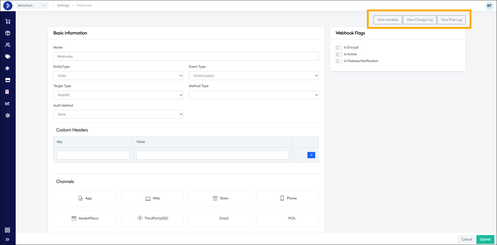497x245 pixels.
Task: Click the price tag promotions icon
Action: click(x=8, y=56)
